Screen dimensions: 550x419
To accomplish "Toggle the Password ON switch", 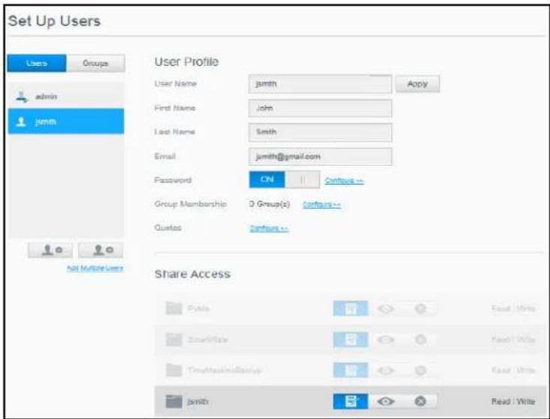I will coord(285,180).
